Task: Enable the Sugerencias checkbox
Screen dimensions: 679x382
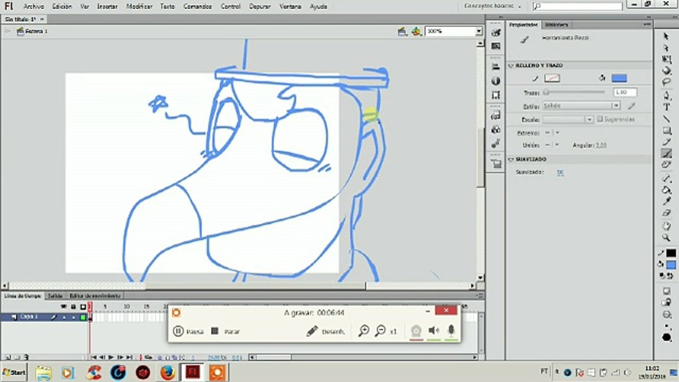Action: click(600, 119)
